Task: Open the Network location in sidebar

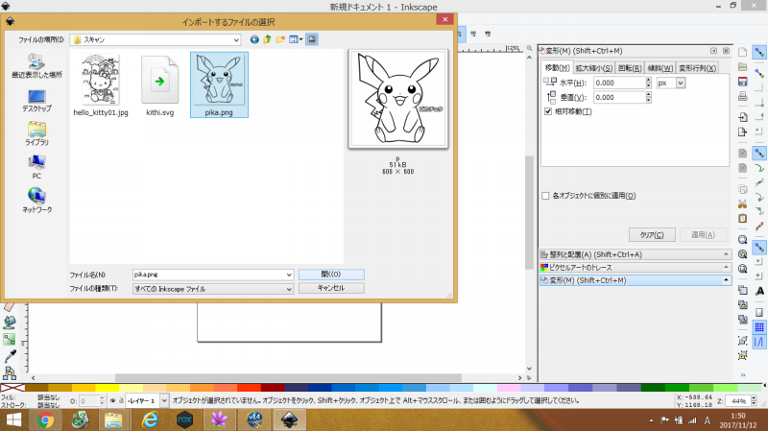Action: pos(36,201)
